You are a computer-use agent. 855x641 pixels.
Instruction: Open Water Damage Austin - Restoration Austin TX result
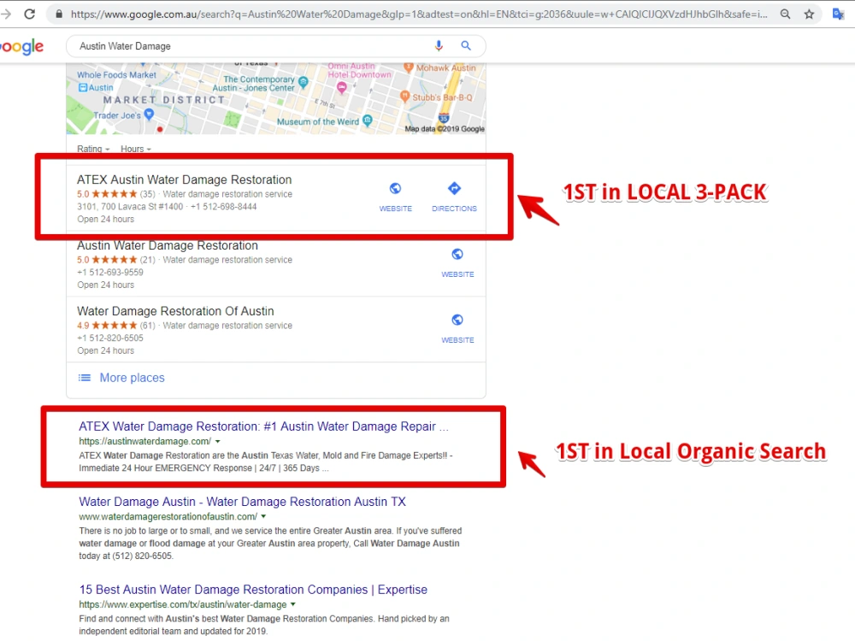242,502
